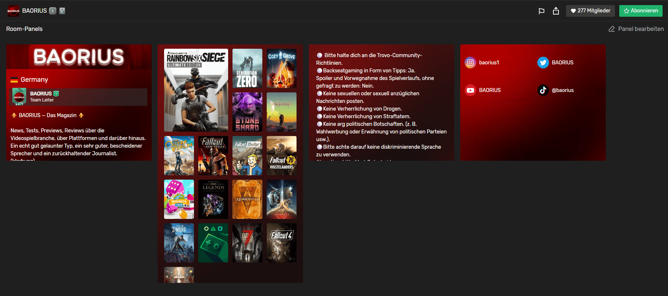Click the 277 Mitglieder button
This screenshot has width=668, height=296.
(x=591, y=11)
